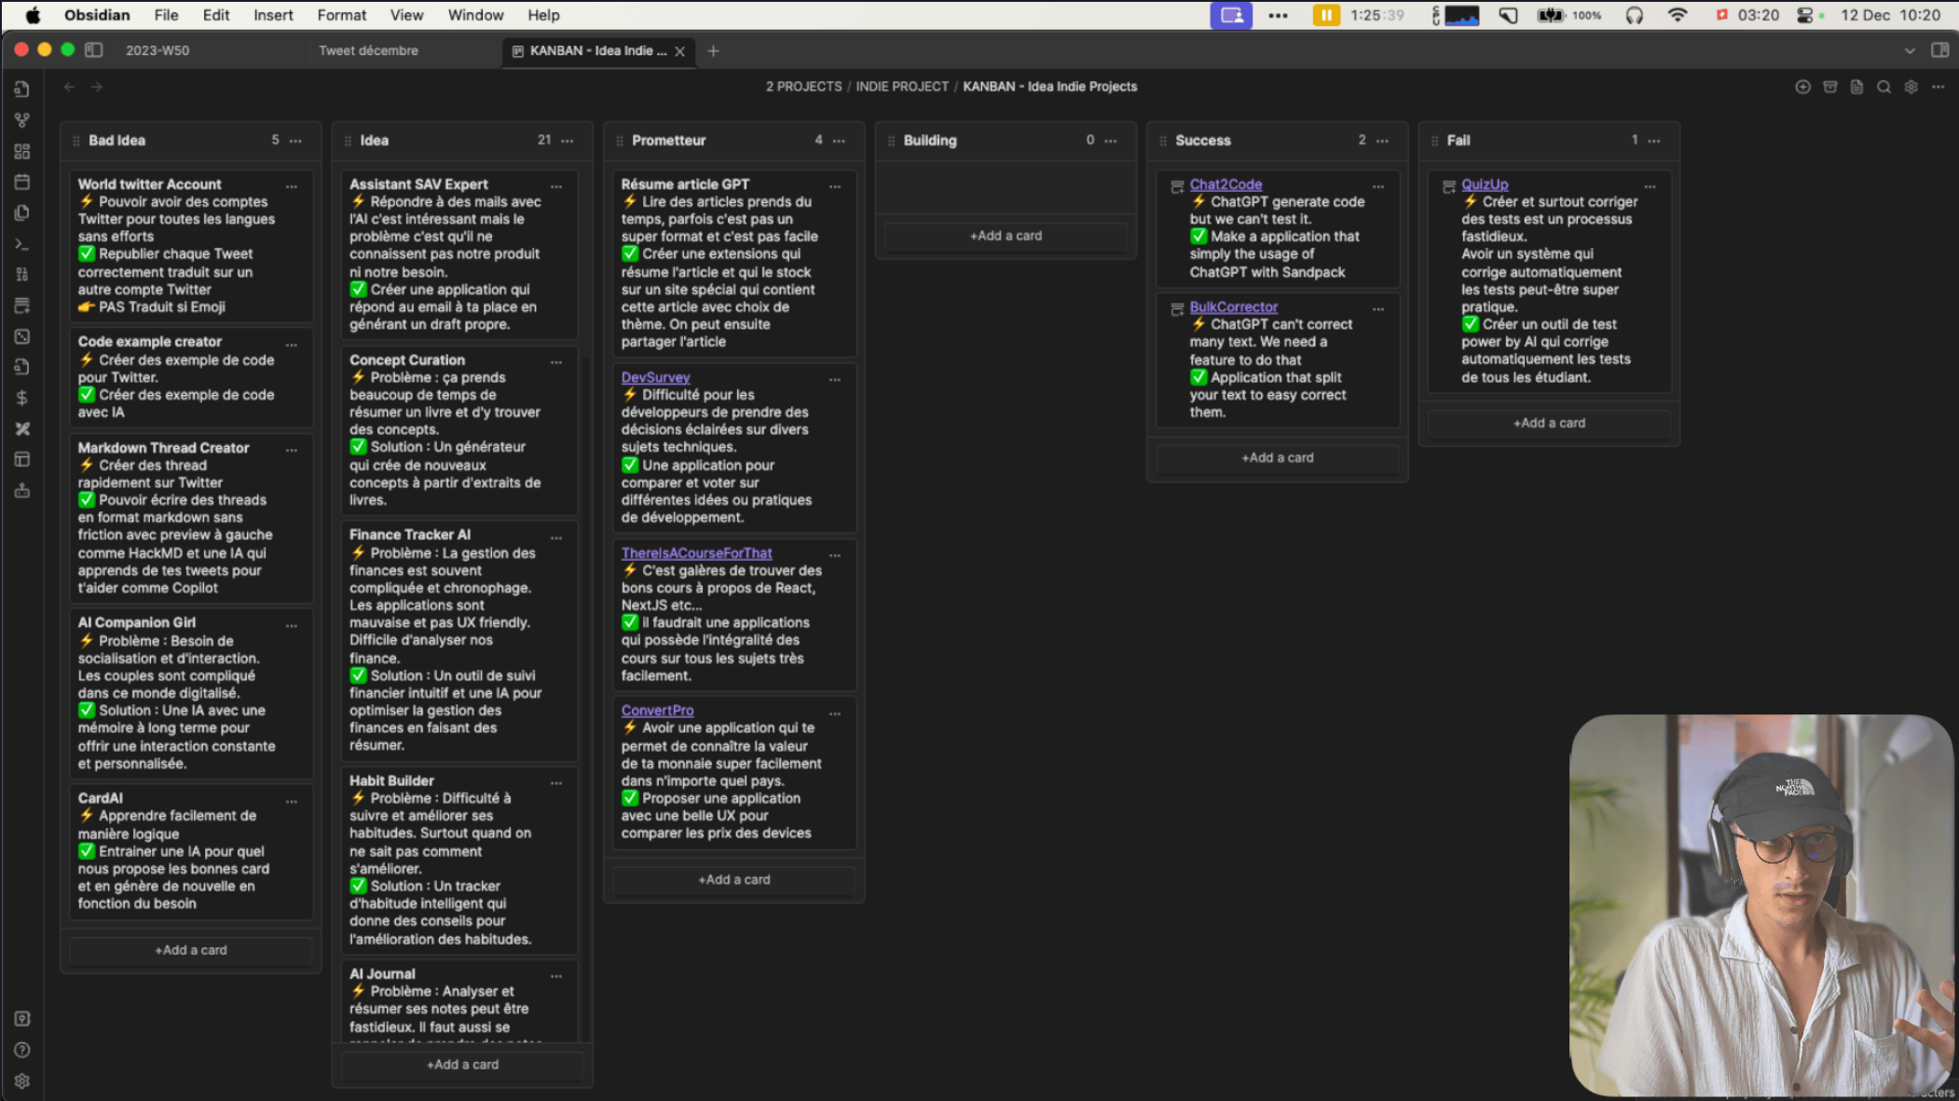Switch to the 2023-W50 tab
Viewport: 1959px width, 1101px height.
point(158,50)
